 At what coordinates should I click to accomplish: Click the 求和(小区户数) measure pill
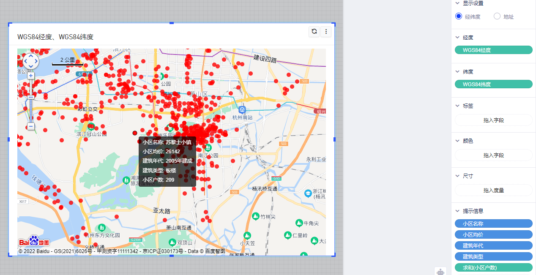(493, 267)
